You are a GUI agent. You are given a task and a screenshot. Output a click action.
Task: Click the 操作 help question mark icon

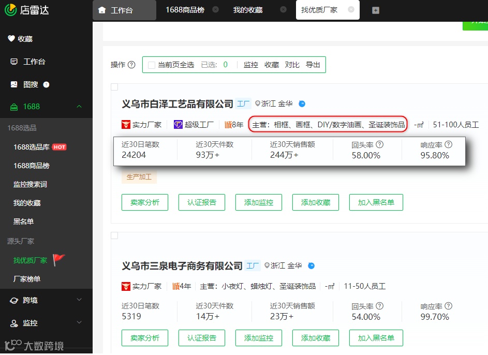(131, 65)
